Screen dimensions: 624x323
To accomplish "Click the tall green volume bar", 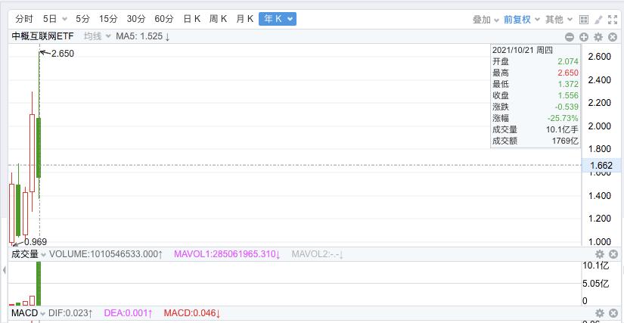I will (x=39, y=284).
